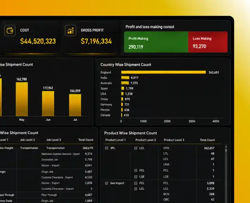The width and height of the screenshot is (250, 203).
Task: Click the cost value $44,520,323
Action: tap(38, 41)
